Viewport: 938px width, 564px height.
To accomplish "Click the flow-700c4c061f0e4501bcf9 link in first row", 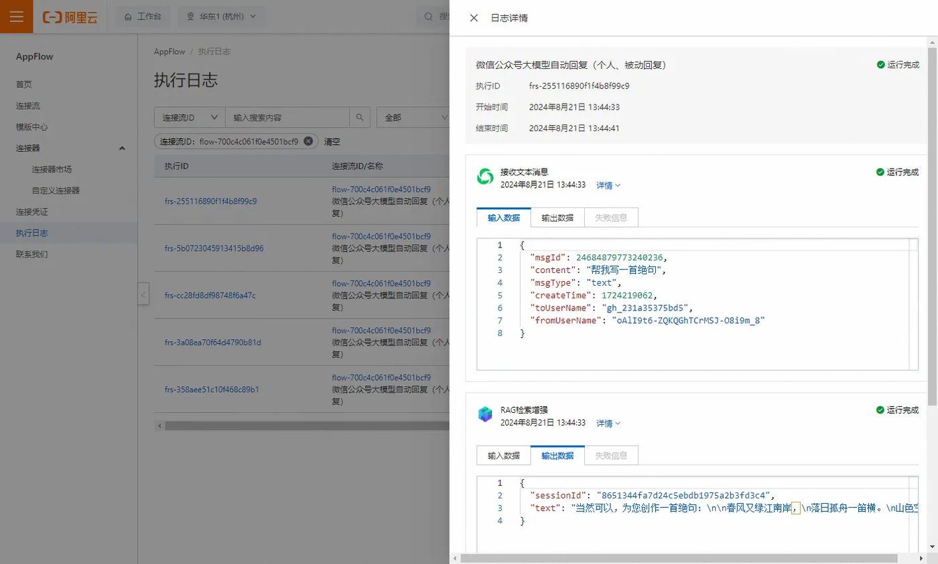I will point(381,189).
